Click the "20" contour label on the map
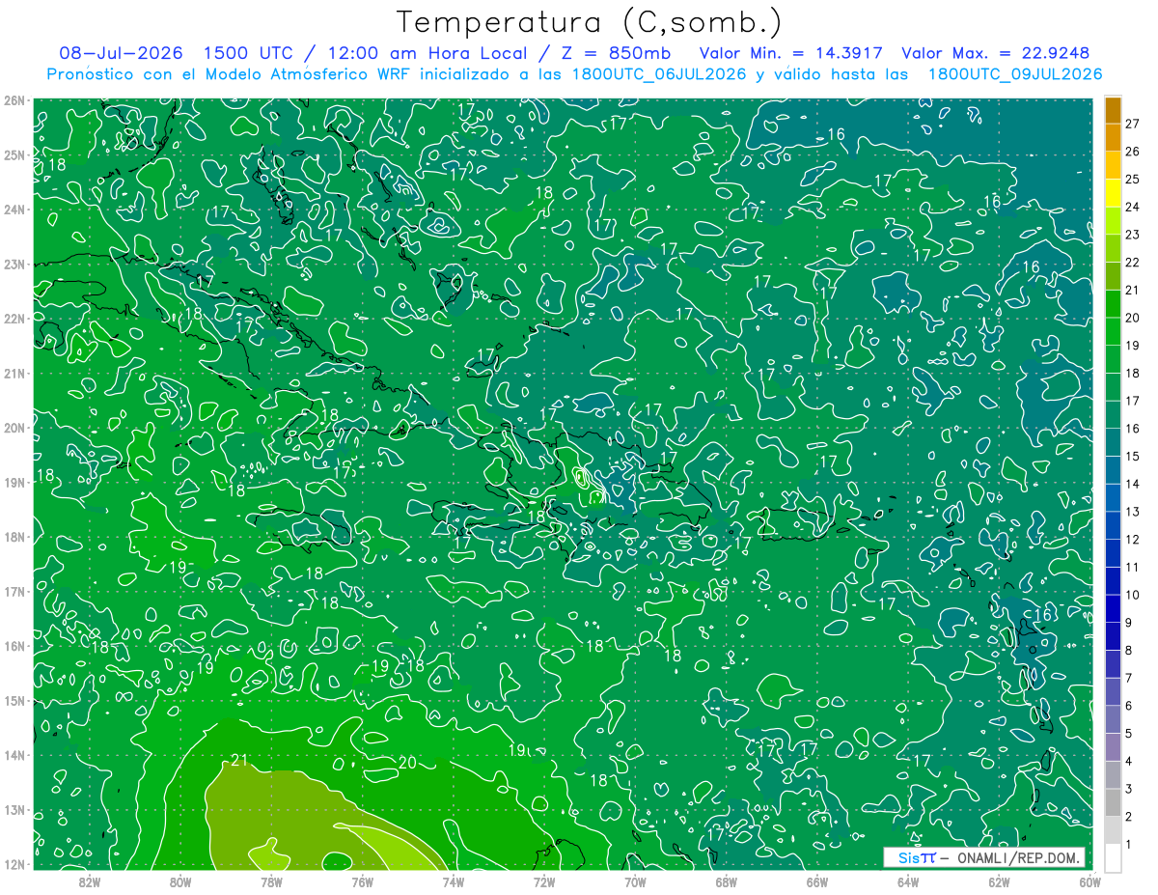This screenshot has height=895, width=1158. (x=407, y=763)
